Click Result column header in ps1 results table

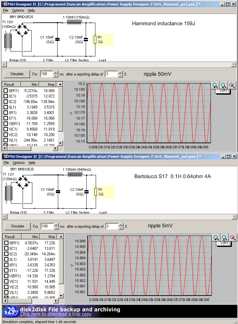[x=12, y=84]
